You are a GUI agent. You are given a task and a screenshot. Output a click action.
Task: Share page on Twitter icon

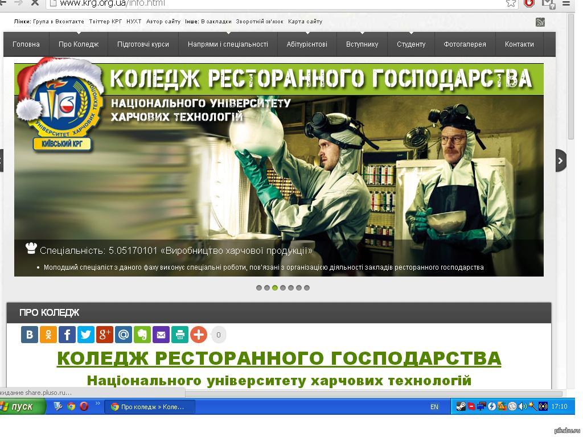86,335
